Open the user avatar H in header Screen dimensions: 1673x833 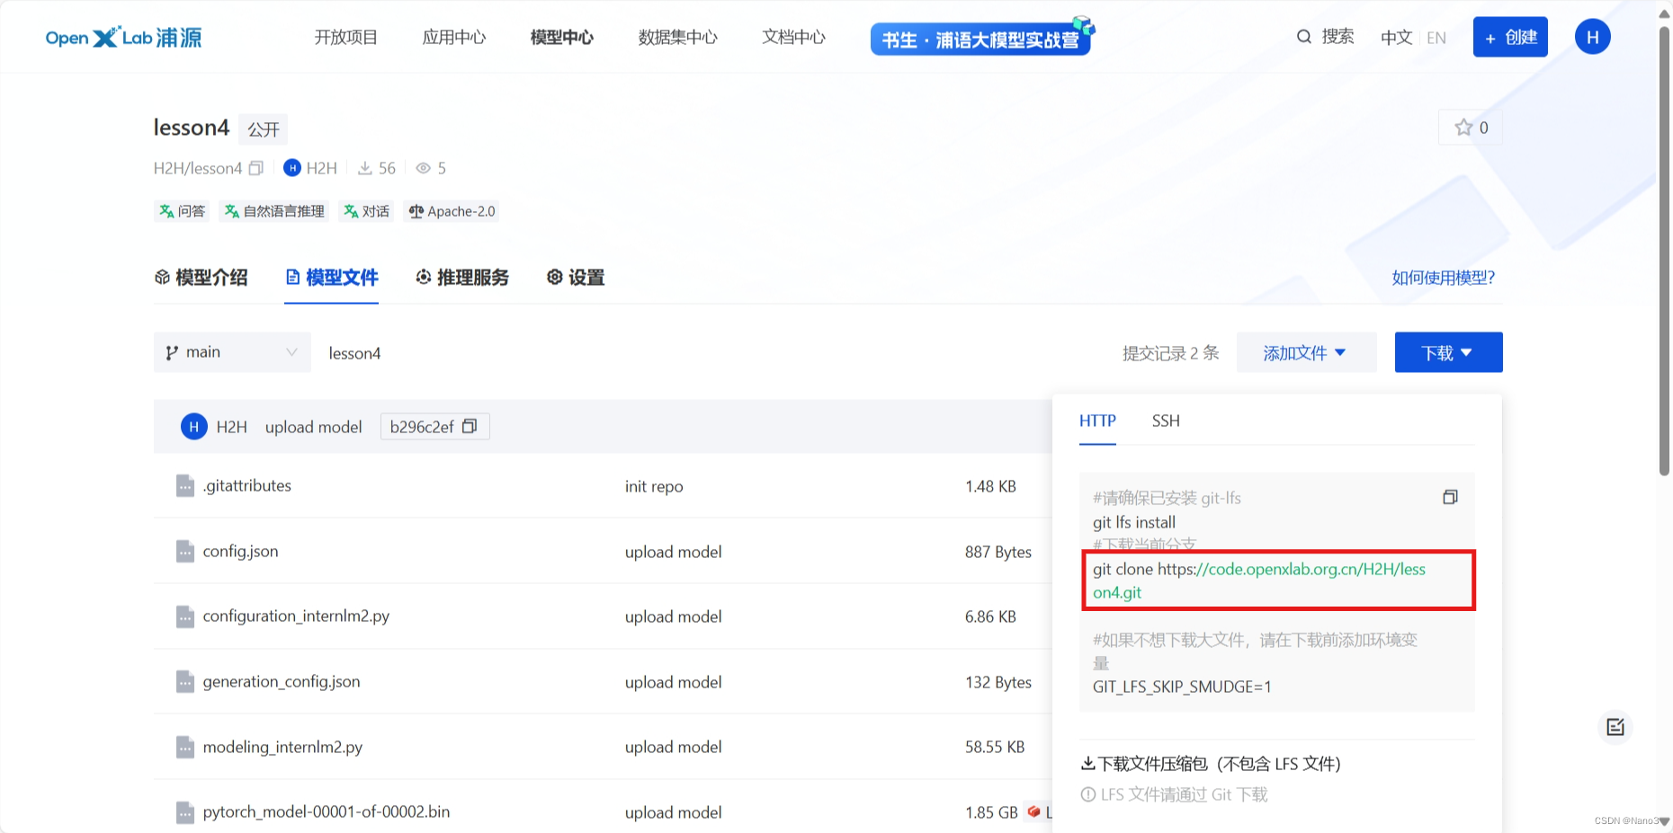[x=1592, y=37]
